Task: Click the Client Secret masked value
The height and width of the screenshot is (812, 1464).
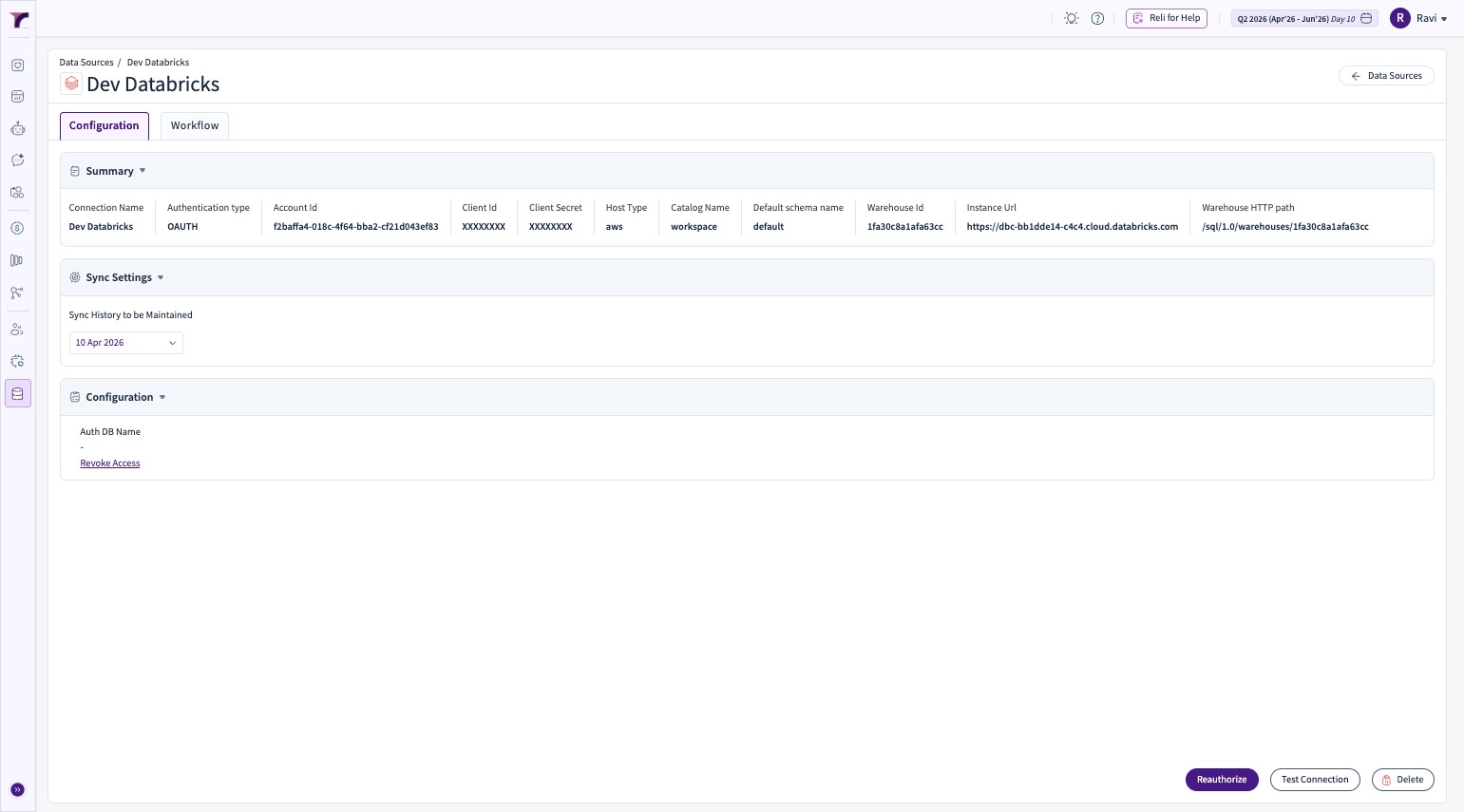Action: (551, 227)
